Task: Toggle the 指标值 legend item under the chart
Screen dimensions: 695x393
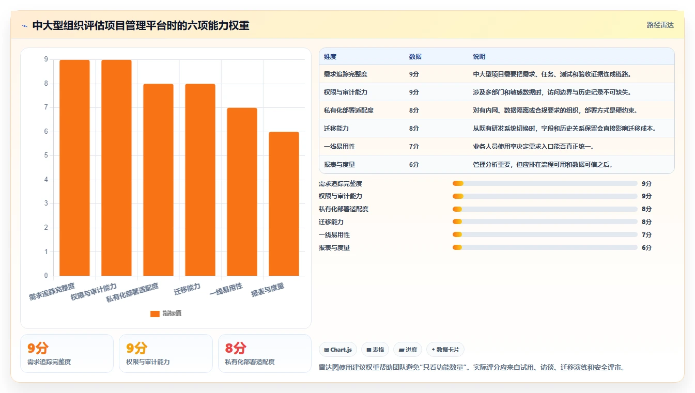Action: pos(166,313)
